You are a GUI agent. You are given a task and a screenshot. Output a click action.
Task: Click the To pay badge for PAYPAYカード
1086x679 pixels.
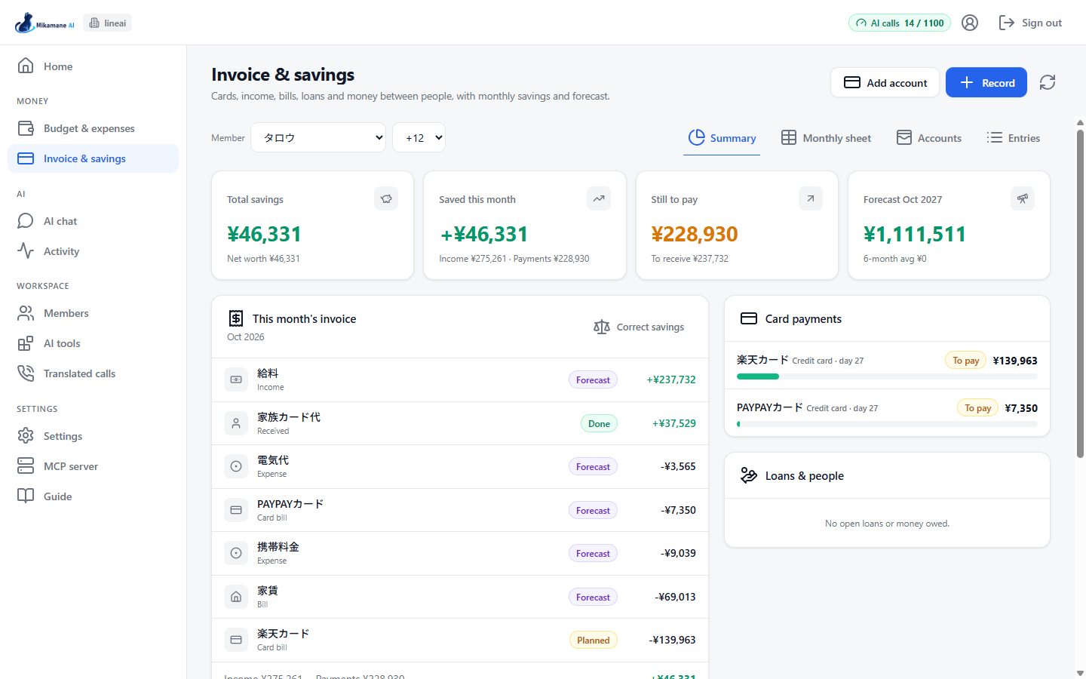point(978,407)
